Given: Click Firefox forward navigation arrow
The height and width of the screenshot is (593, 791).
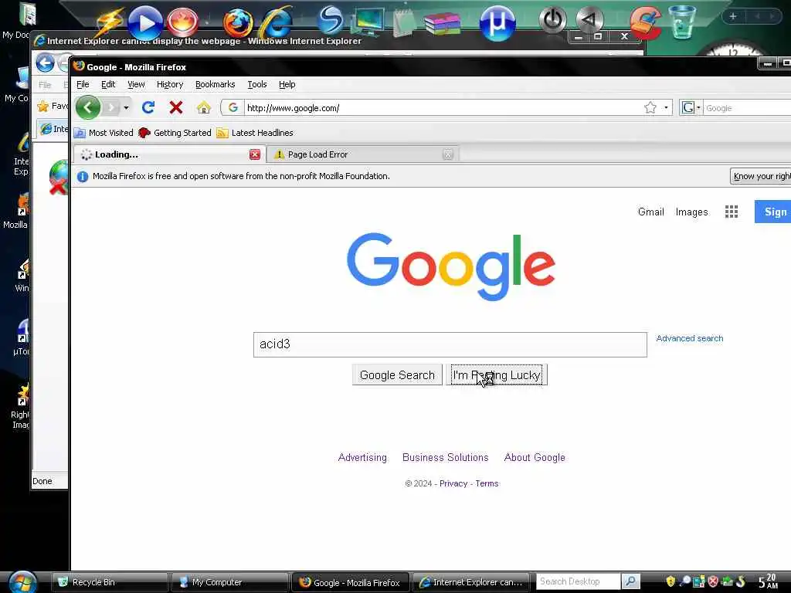Looking at the screenshot, I should tap(111, 107).
